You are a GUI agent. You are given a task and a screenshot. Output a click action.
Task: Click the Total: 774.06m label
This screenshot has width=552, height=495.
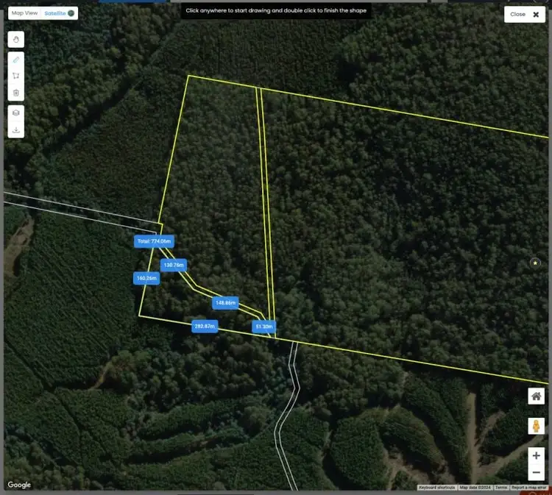click(154, 241)
